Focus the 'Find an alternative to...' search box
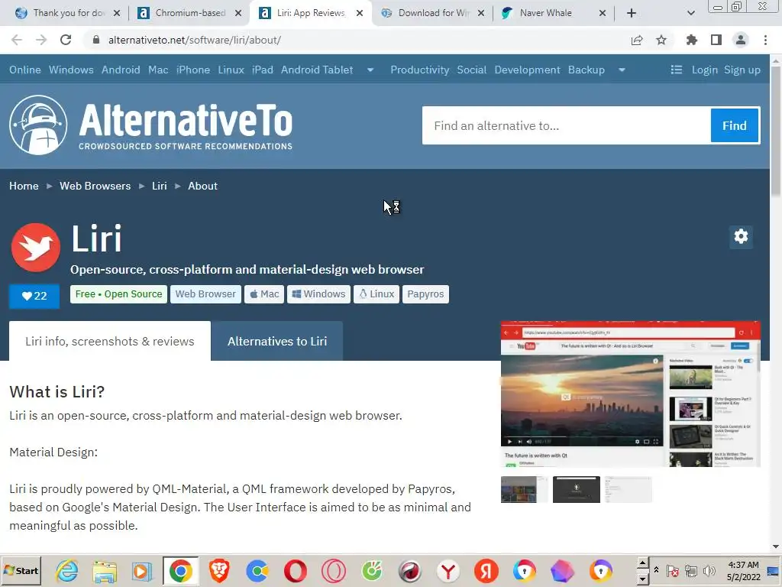782x587 pixels. click(567, 125)
